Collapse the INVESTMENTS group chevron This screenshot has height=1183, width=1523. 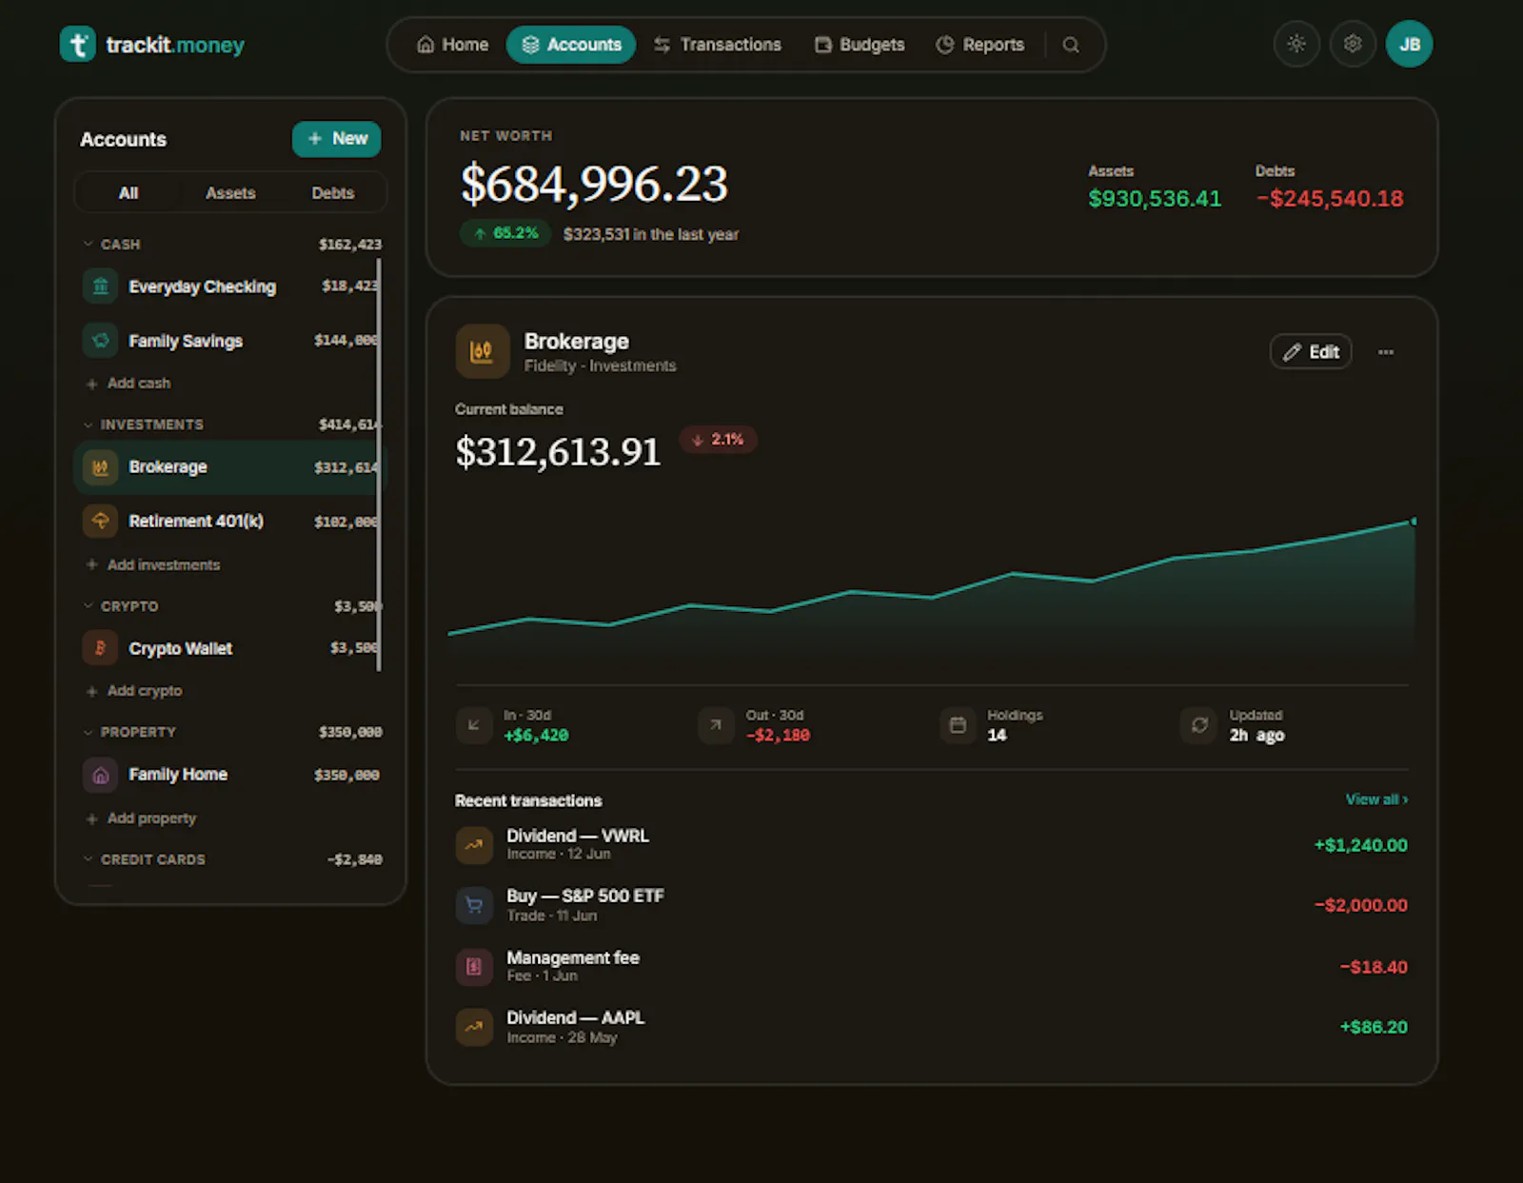pos(88,424)
